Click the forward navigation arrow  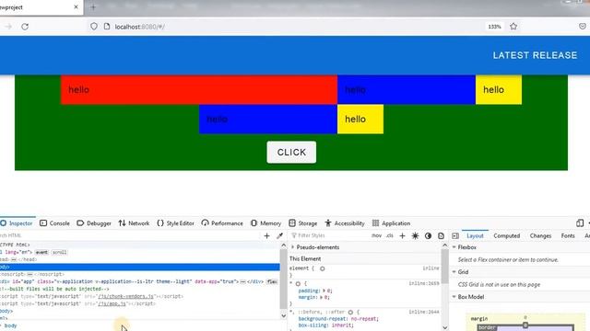click(8, 27)
